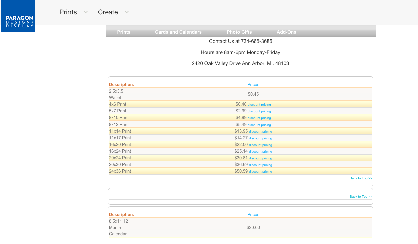The width and height of the screenshot is (418, 244).
Task: Click Back to Top under prints table
Action: point(361,178)
